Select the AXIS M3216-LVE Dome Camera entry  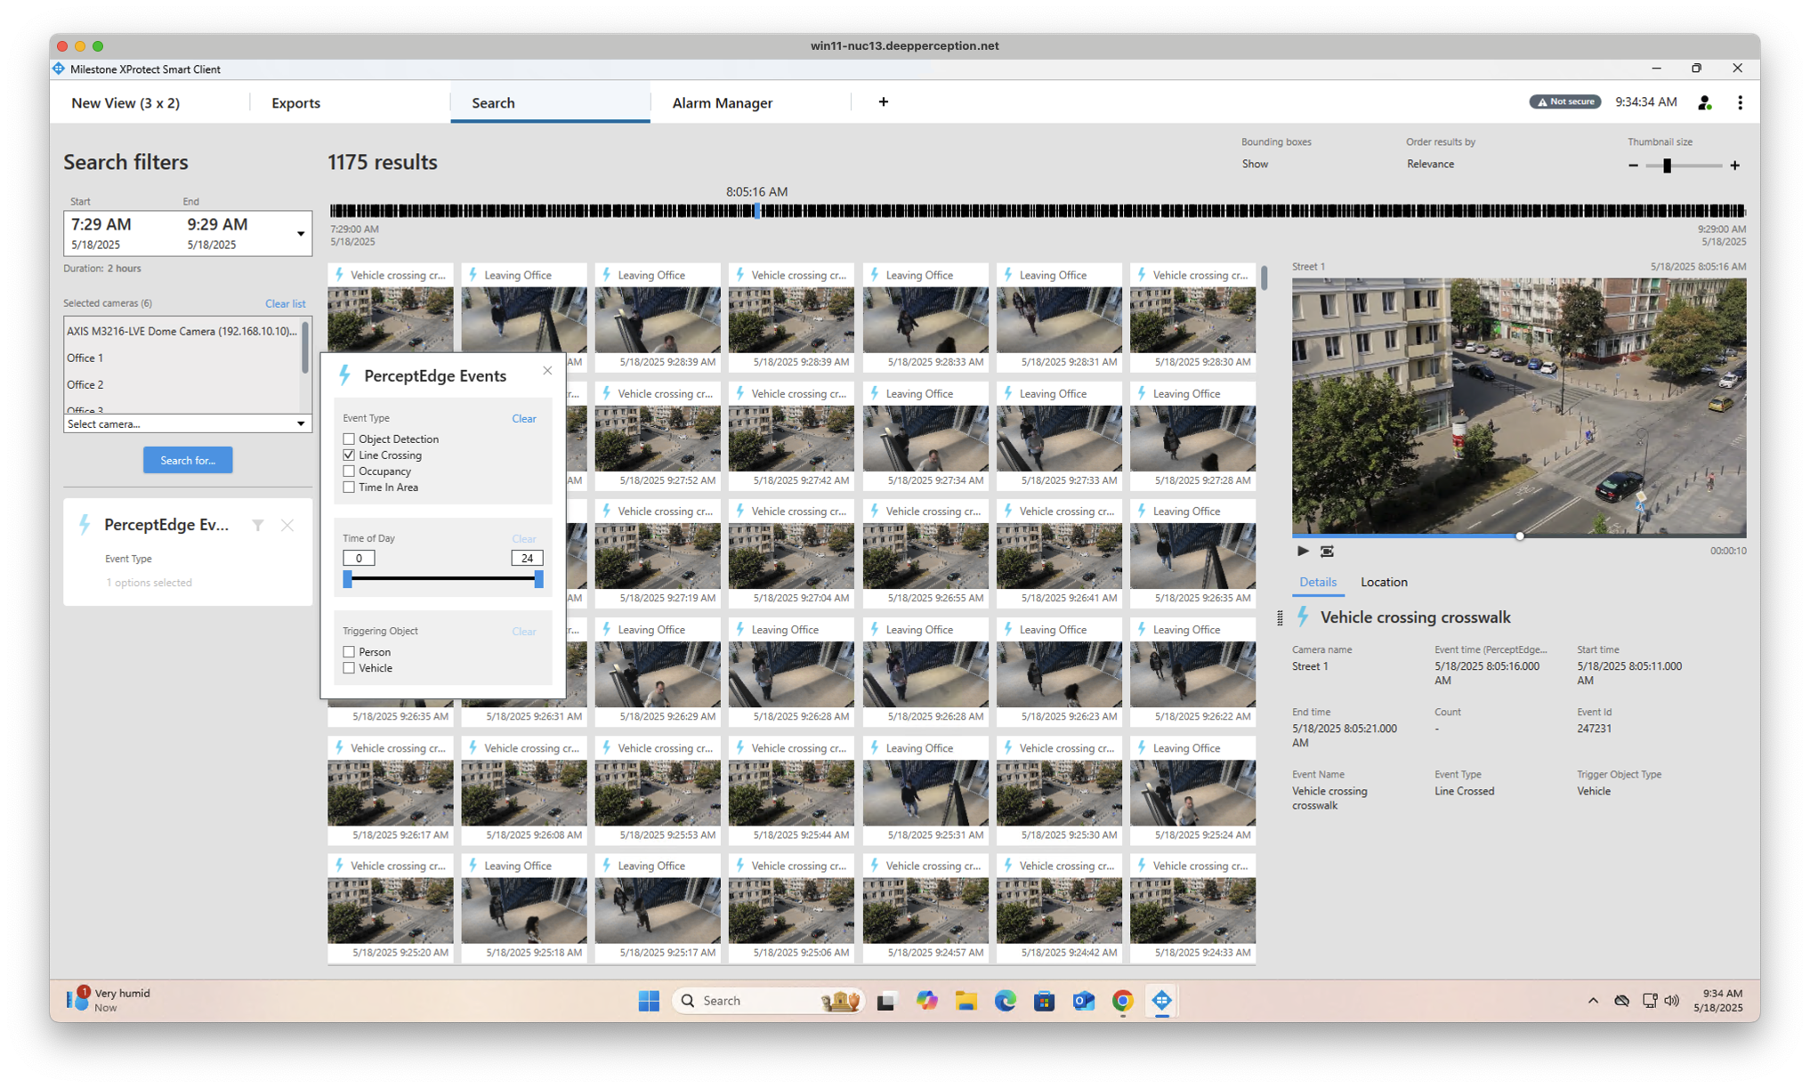(x=182, y=331)
